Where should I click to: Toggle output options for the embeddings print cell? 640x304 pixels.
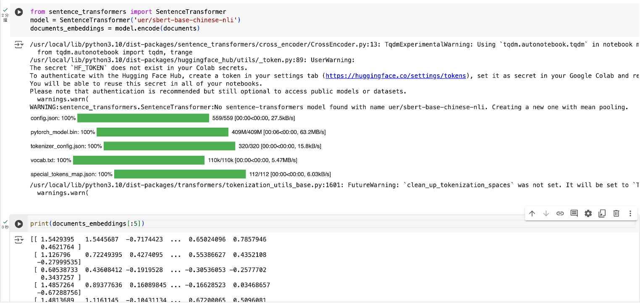[19, 240]
